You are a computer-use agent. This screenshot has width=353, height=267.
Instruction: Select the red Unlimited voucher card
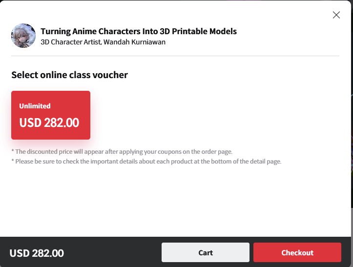pyautogui.click(x=51, y=115)
